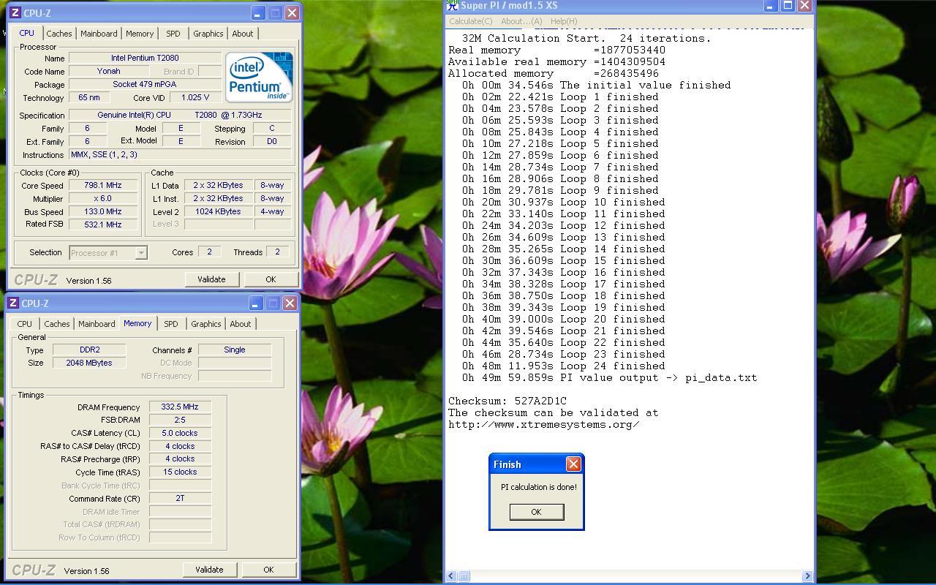Click the Rated FSB value 532.1 MHz
This screenshot has height=585, width=936.
103,224
